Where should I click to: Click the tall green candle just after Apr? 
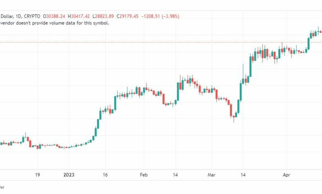tap(309, 43)
